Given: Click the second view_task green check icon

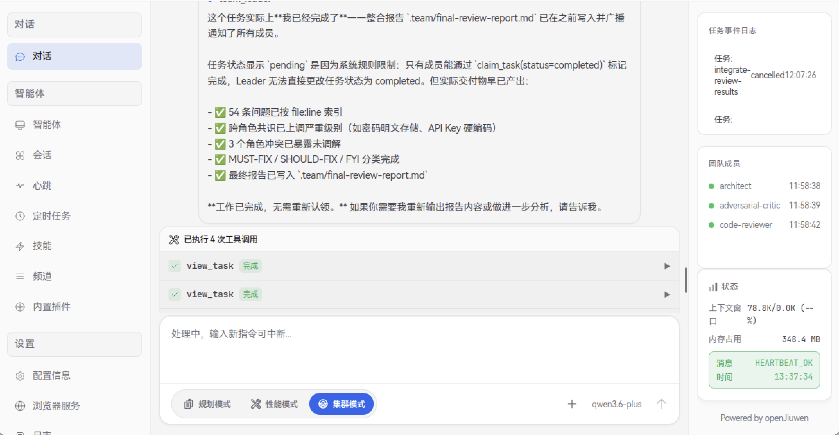Looking at the screenshot, I should pos(175,294).
